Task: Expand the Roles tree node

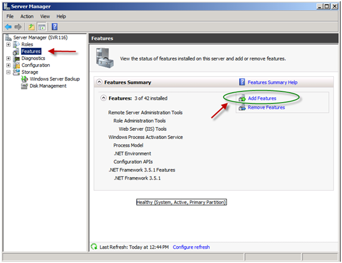Action: 8,44
